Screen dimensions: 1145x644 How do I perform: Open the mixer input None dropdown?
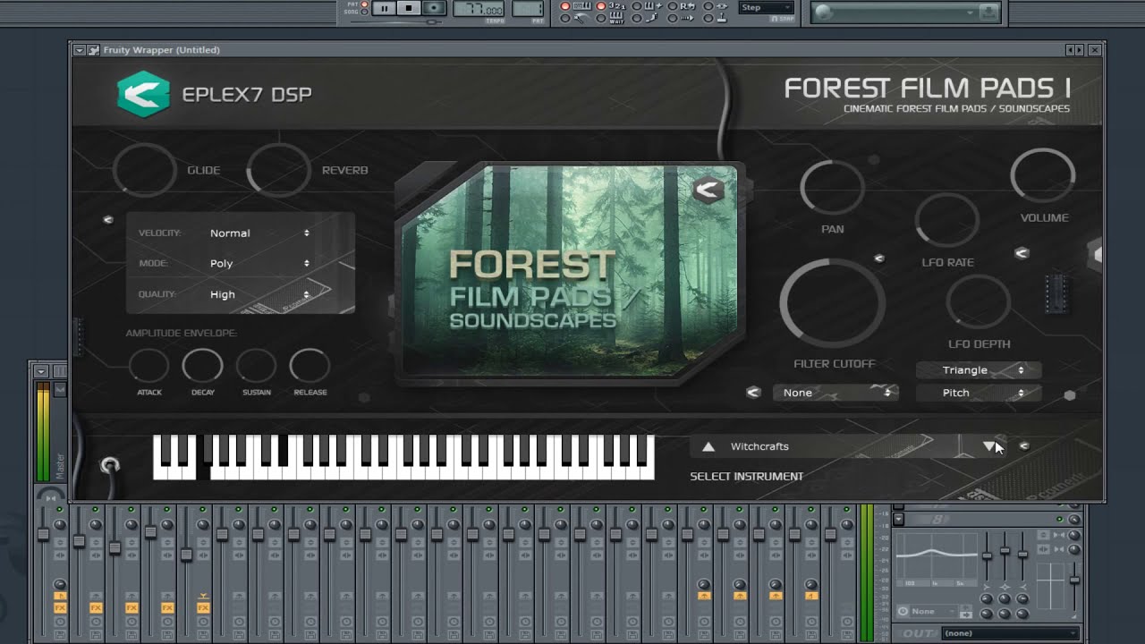click(x=934, y=612)
